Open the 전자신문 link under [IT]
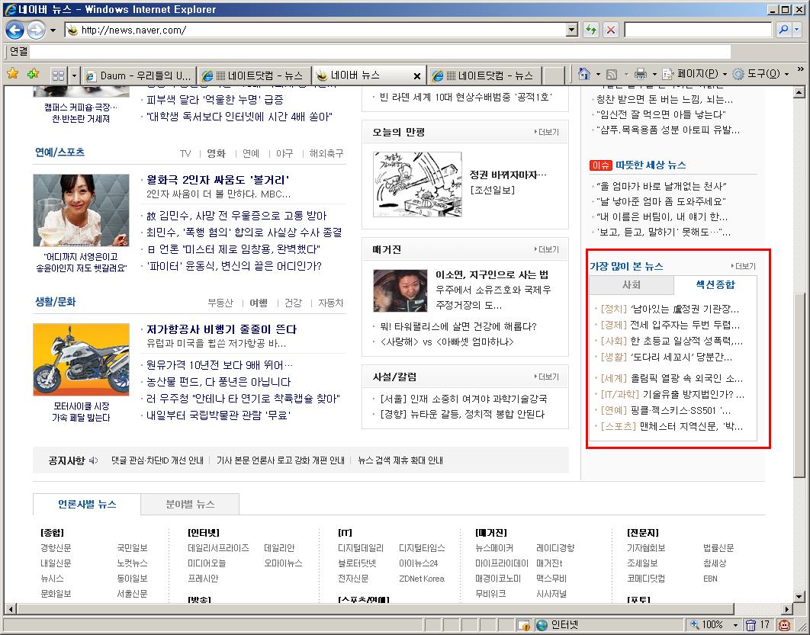This screenshot has width=810, height=635. point(353,579)
